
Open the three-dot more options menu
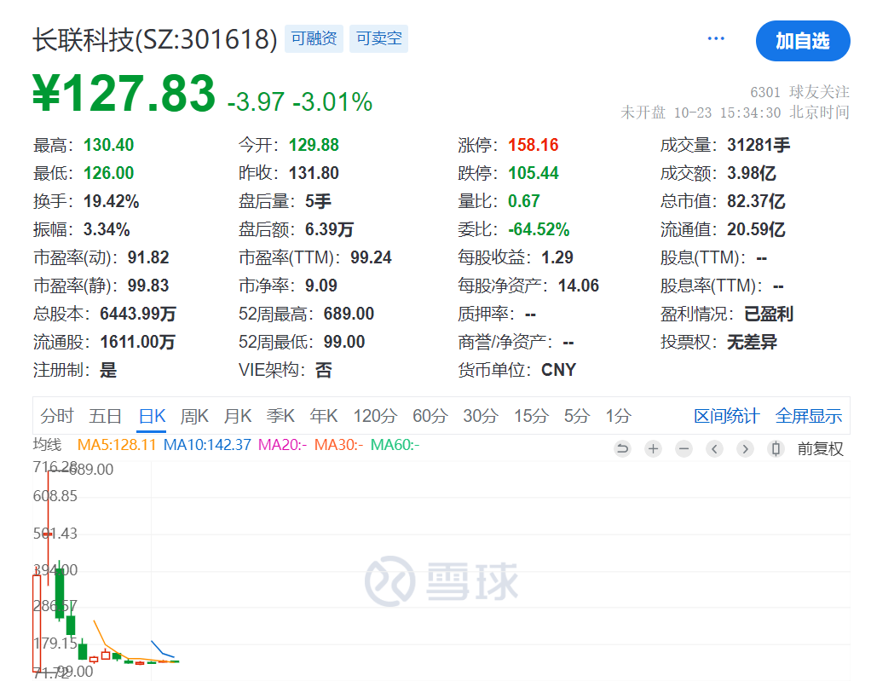click(x=716, y=38)
